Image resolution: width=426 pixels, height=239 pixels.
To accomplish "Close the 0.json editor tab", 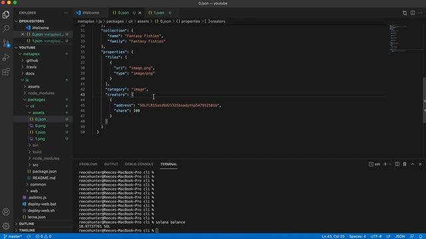I will tap(140, 13).
